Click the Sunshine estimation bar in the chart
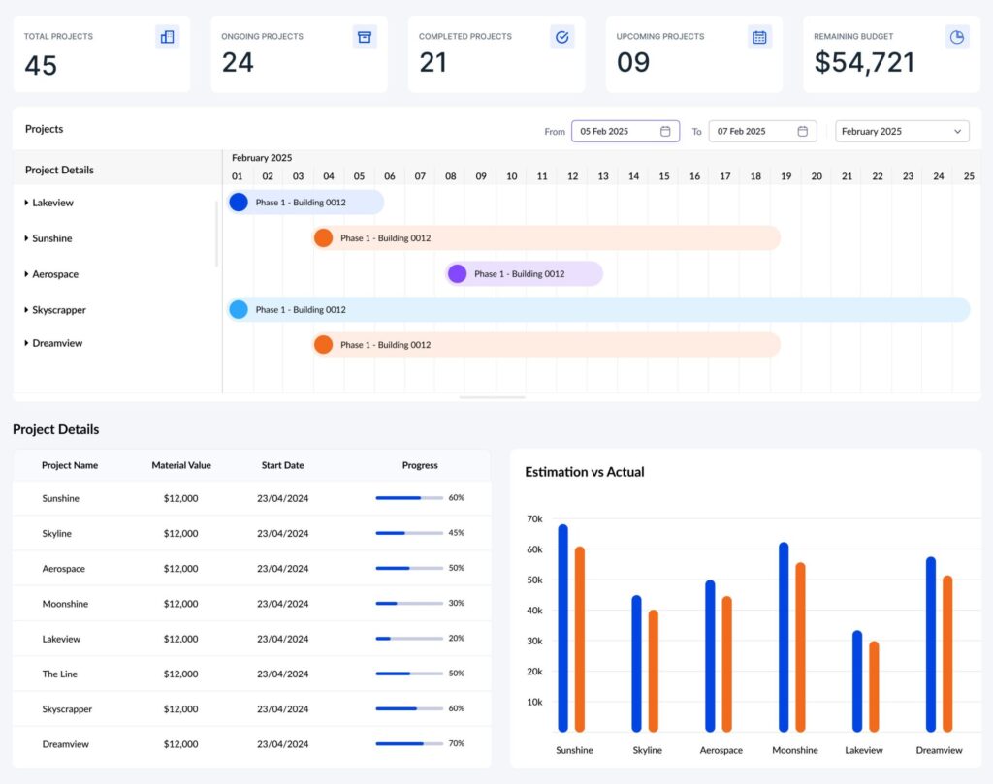This screenshot has width=993, height=784. (561, 625)
